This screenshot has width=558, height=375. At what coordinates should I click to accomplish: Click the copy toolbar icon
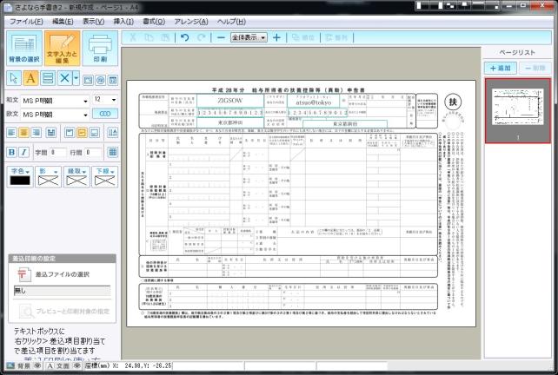click(149, 37)
